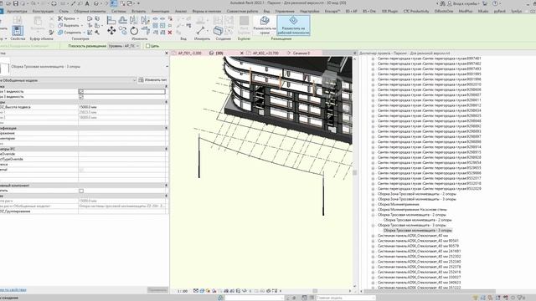
Task: Click the Mirror pick axis tool
Action: point(134,20)
